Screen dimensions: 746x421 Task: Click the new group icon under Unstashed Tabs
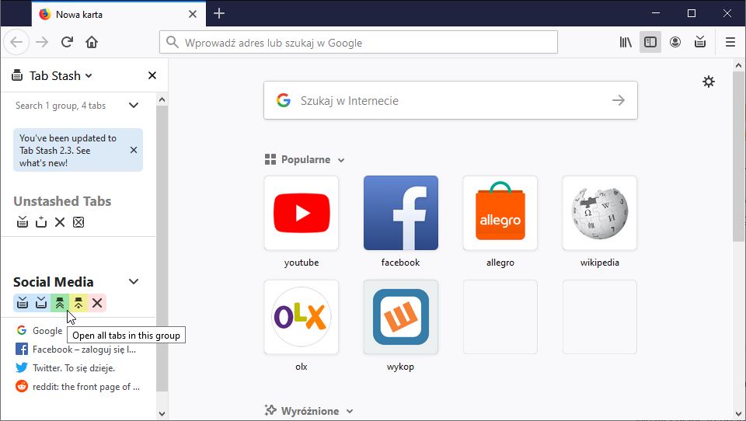point(41,221)
